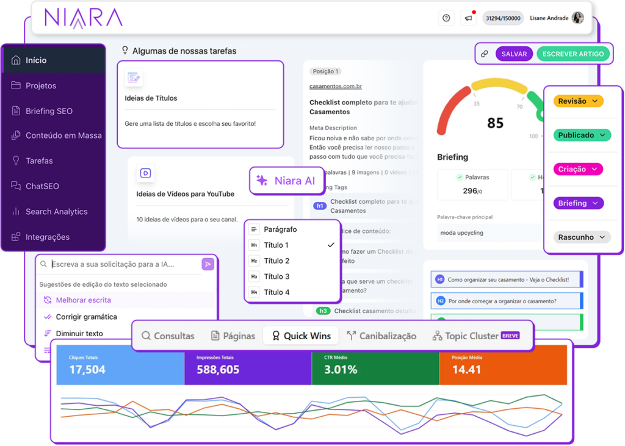Click the bar chart icon beside Search Analytics
The height and width of the screenshot is (446, 625).
pyautogui.click(x=16, y=211)
